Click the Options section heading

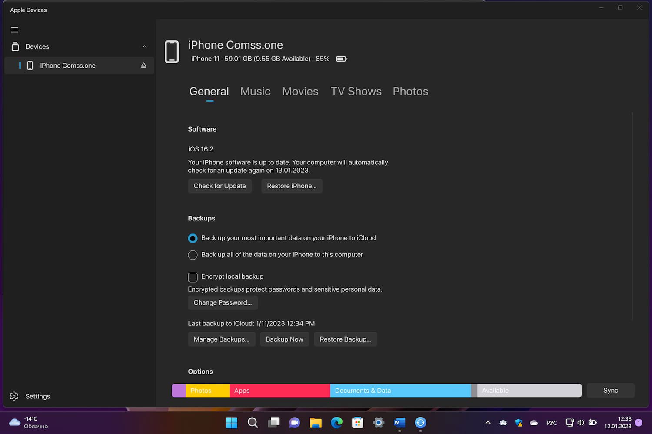click(200, 372)
